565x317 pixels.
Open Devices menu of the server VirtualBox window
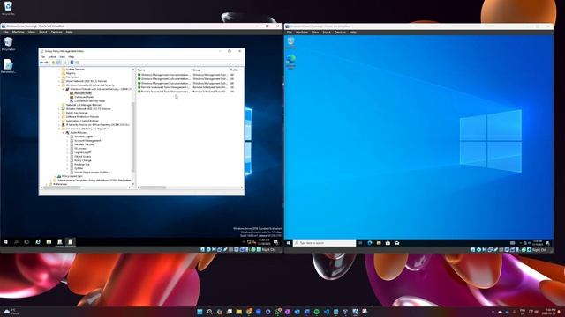56,32
